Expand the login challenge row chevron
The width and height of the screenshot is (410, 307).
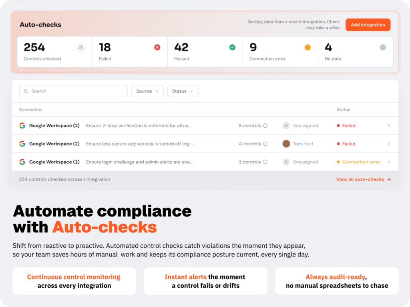click(x=389, y=162)
